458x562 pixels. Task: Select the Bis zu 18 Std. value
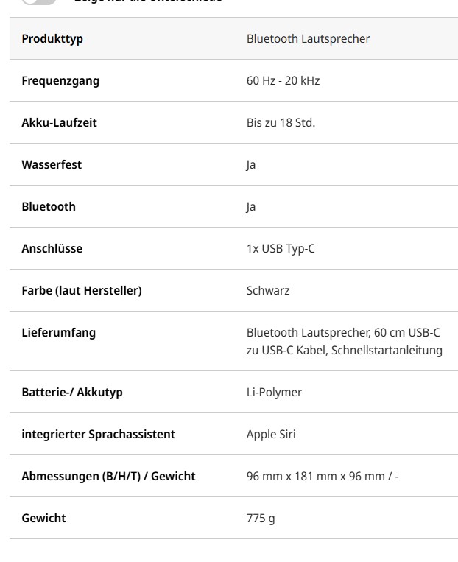pyautogui.click(x=281, y=123)
